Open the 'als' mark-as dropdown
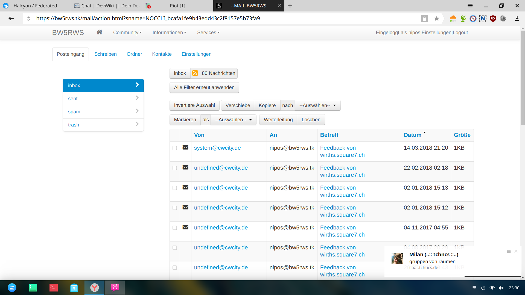 click(233, 120)
